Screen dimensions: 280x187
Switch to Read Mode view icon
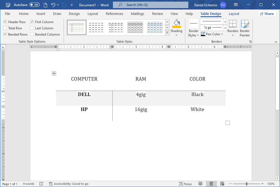point(201,184)
